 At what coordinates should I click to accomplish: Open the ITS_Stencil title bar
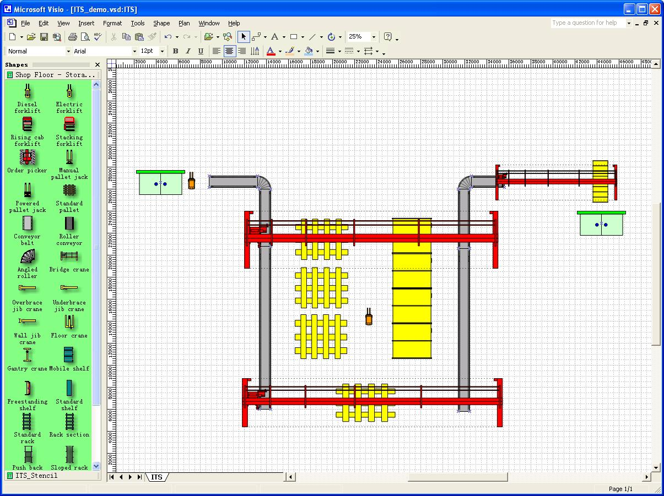click(x=36, y=476)
